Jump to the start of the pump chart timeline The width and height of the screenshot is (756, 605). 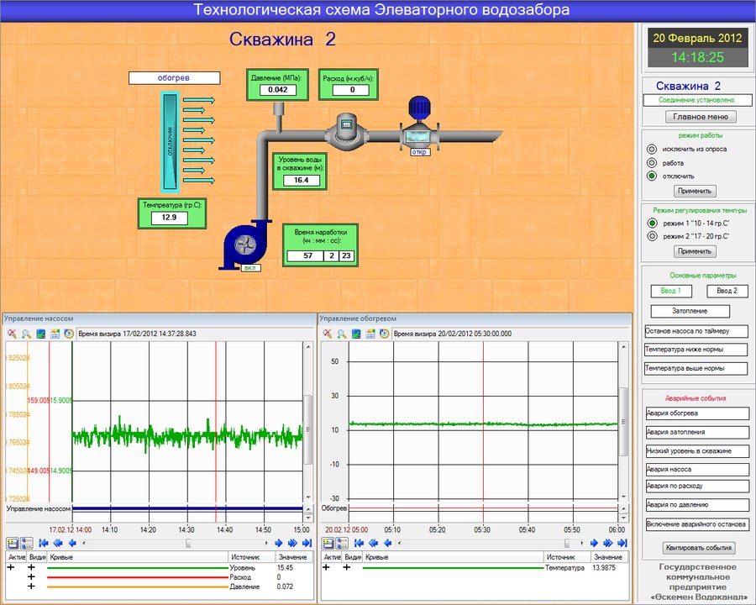pos(42,544)
